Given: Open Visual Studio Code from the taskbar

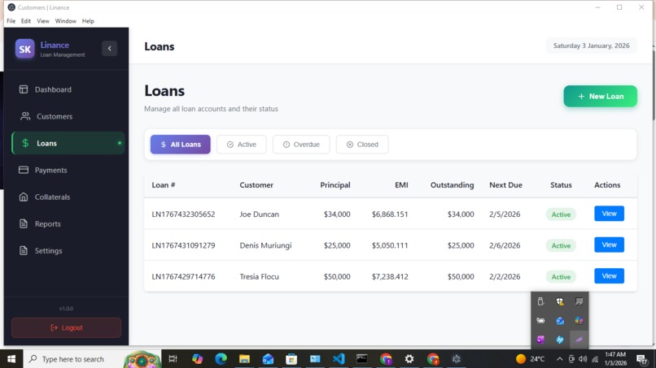Looking at the screenshot, I should 339,359.
